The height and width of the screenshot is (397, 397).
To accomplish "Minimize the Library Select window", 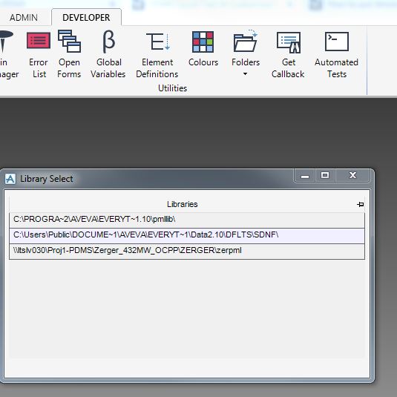I will [x=305, y=175].
